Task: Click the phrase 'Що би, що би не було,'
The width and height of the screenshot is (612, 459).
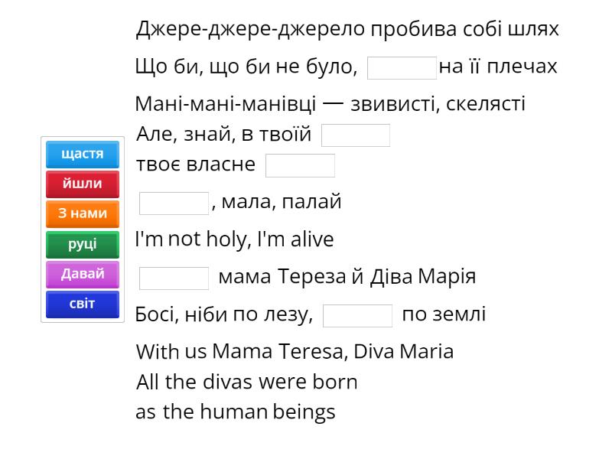Action: click(246, 67)
